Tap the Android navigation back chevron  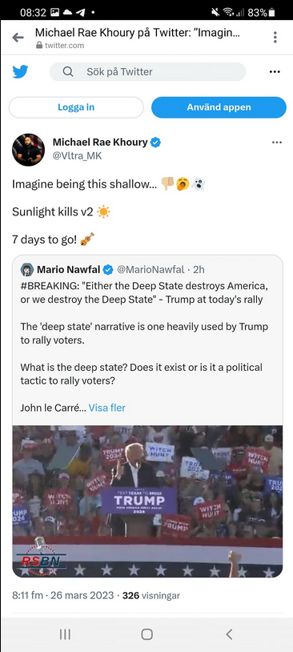click(229, 634)
